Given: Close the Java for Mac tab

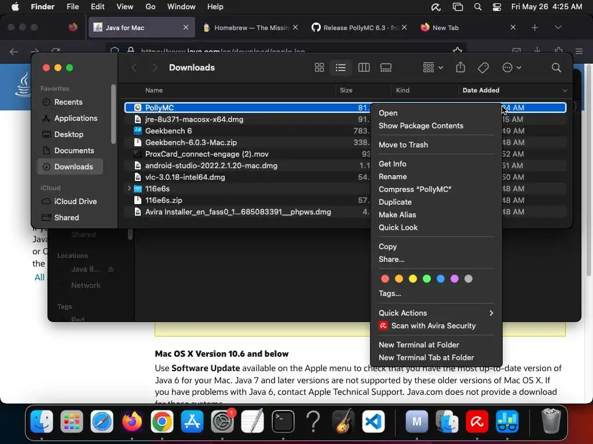Looking at the screenshot, I should pyautogui.click(x=186, y=27).
